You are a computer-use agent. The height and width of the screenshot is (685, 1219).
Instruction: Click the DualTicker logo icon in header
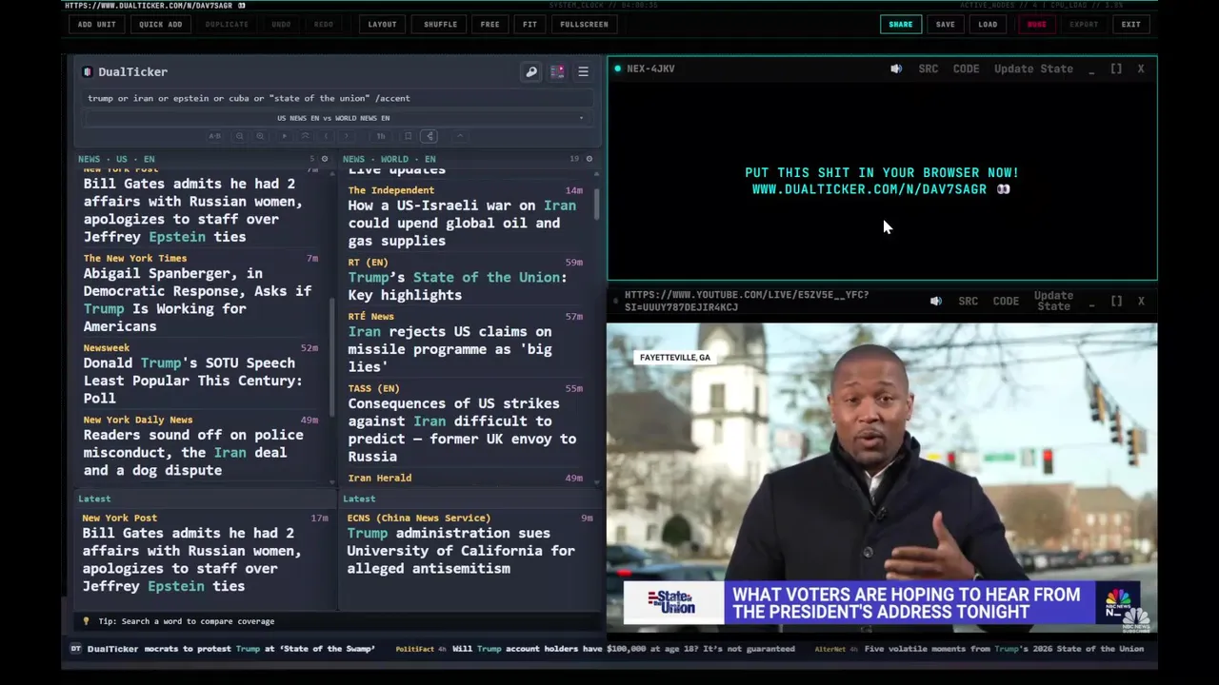point(87,71)
